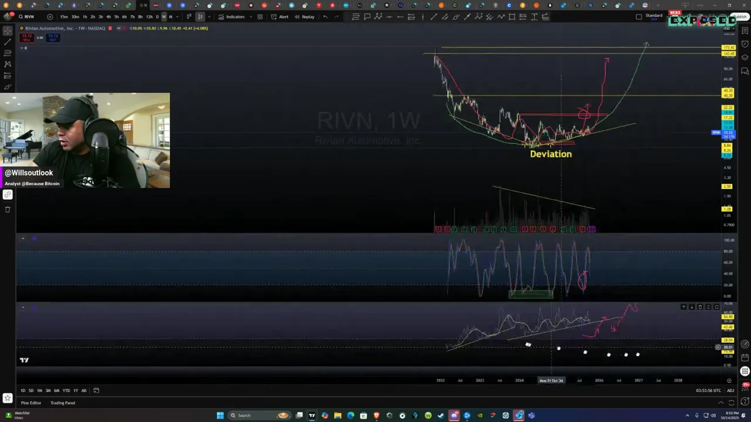Select the 4h timeframe

click(x=109, y=17)
